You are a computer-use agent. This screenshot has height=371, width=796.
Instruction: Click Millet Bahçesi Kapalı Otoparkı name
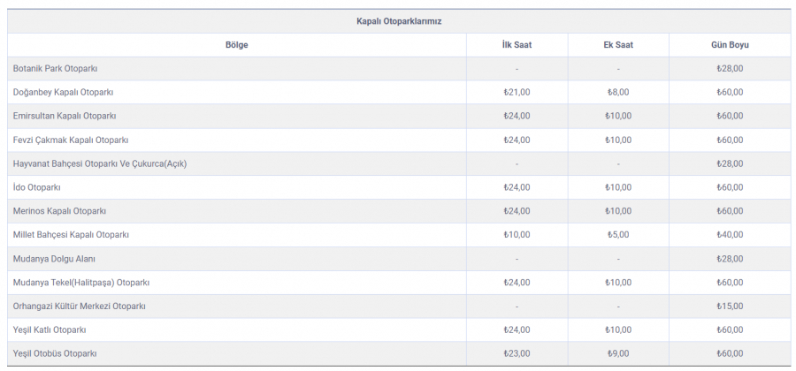(71, 235)
